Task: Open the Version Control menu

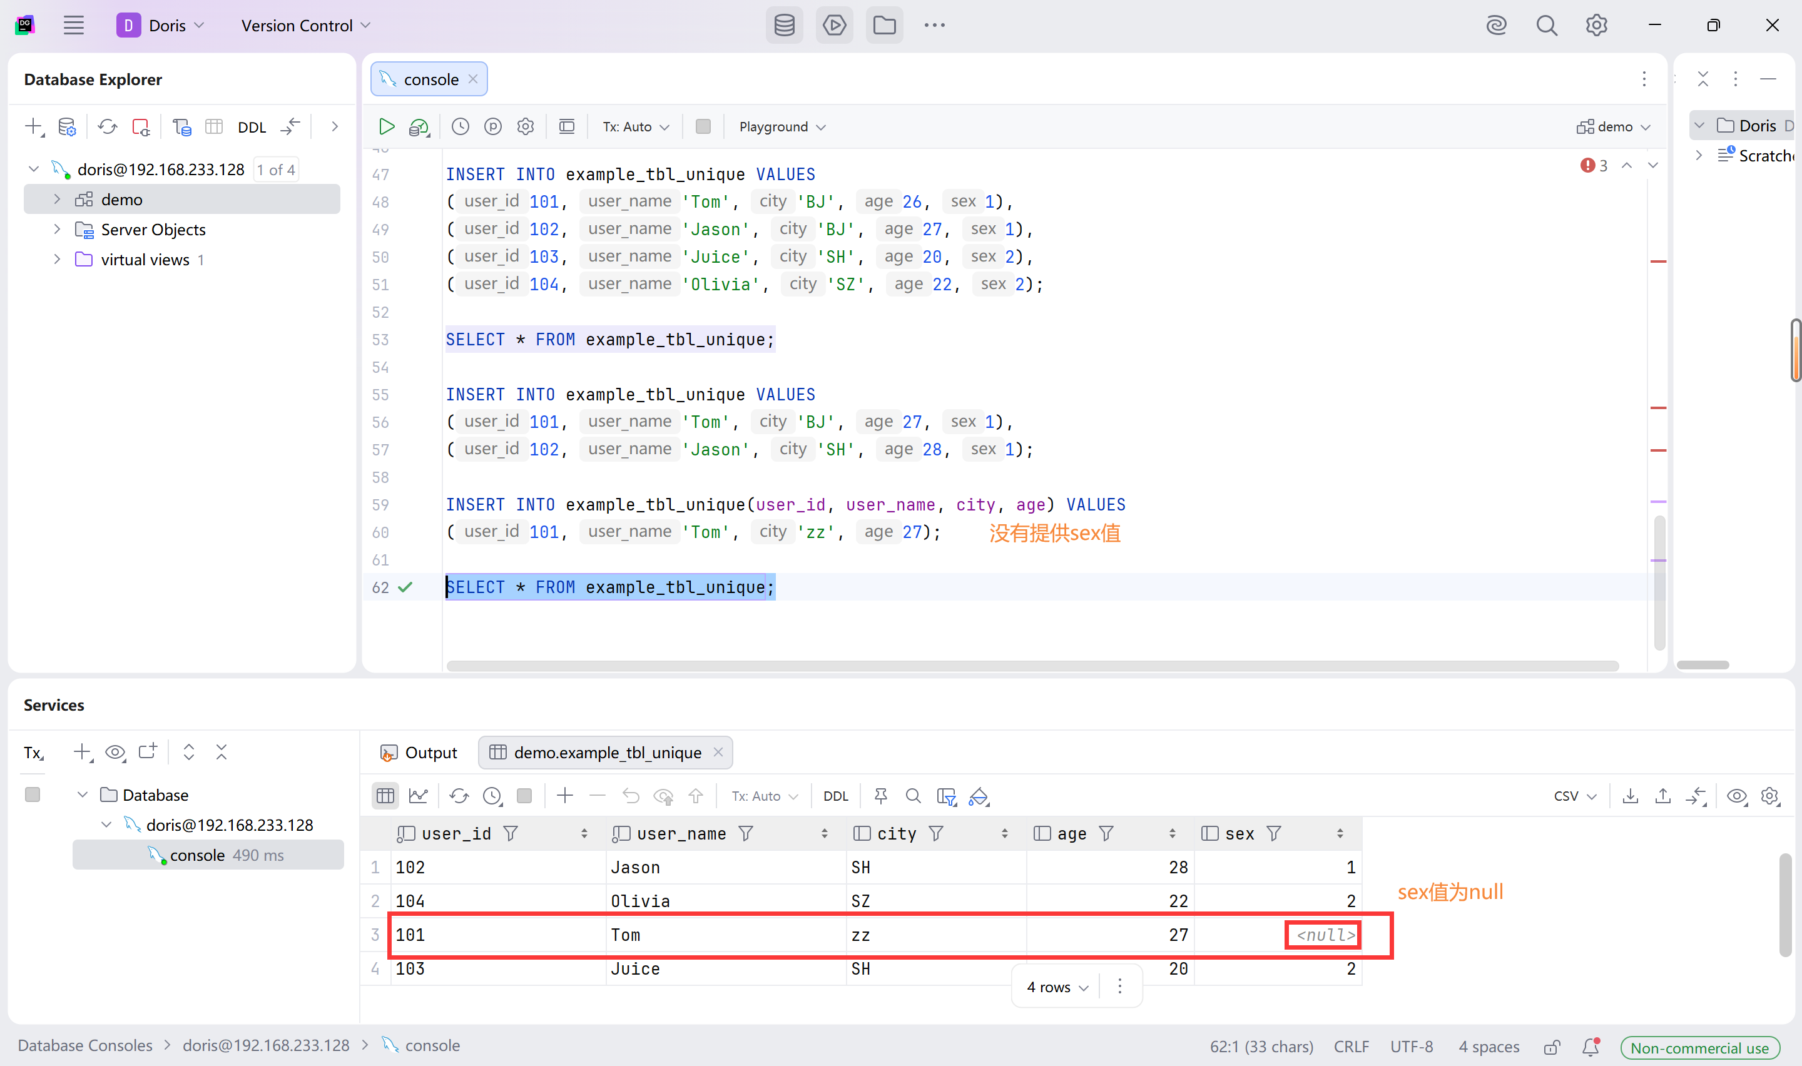Action: (x=306, y=26)
